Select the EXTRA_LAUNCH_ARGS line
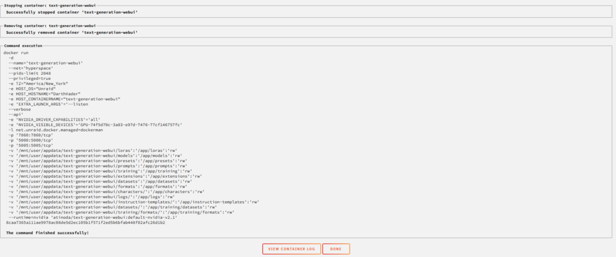Viewport: 616px width, 257px height. coord(48,104)
